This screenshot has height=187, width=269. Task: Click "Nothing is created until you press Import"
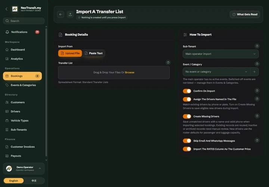(x=102, y=18)
